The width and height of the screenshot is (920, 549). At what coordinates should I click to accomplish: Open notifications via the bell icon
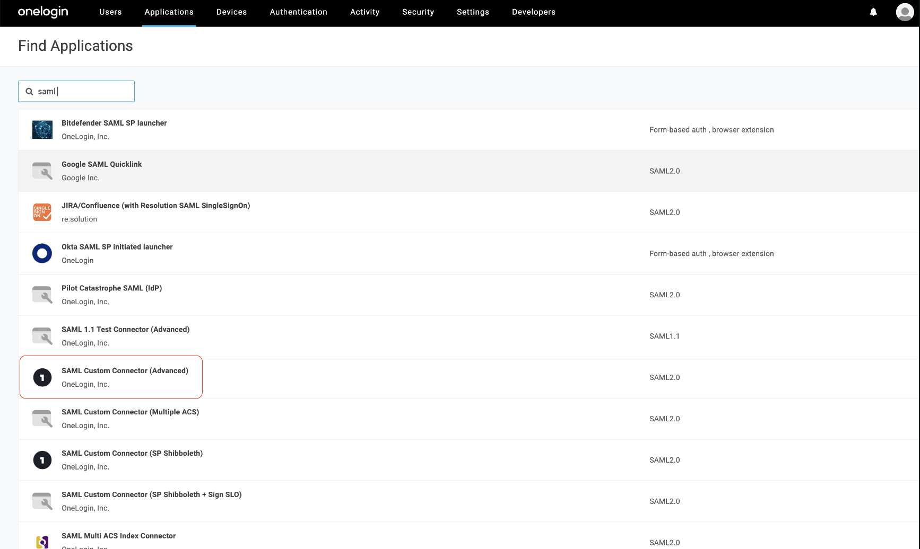pyautogui.click(x=874, y=12)
